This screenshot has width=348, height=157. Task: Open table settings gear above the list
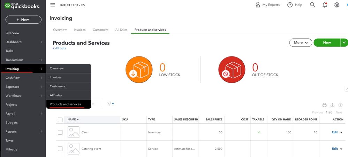click(340, 105)
